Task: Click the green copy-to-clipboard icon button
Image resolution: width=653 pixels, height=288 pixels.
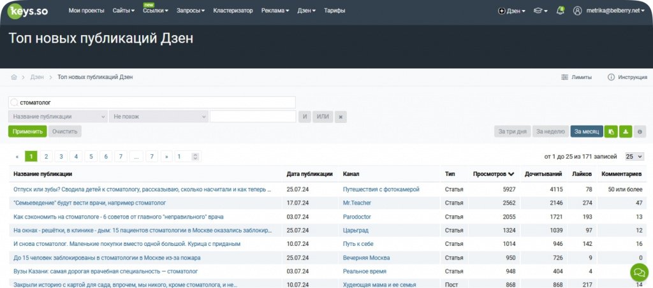Action: click(611, 131)
